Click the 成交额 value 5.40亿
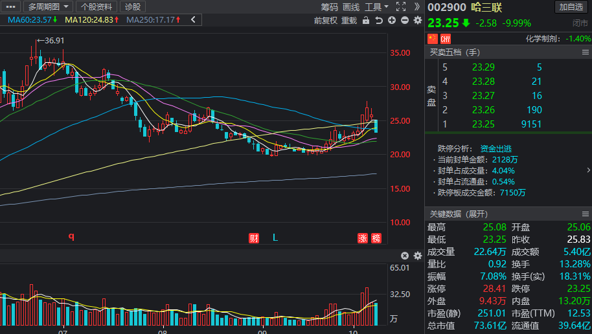This screenshot has height=334, width=592. point(577,252)
